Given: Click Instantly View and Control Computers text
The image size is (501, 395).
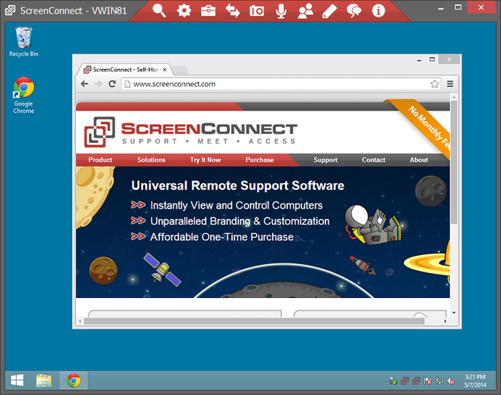Looking at the screenshot, I should [x=237, y=205].
